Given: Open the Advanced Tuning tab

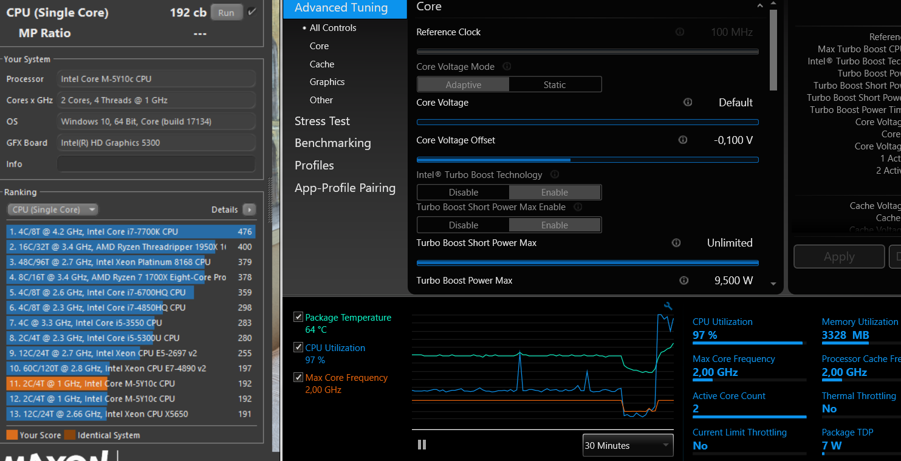Looking at the screenshot, I should (x=344, y=8).
